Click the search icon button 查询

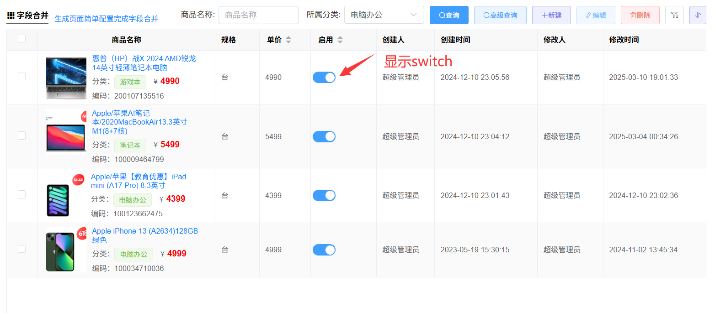click(449, 15)
